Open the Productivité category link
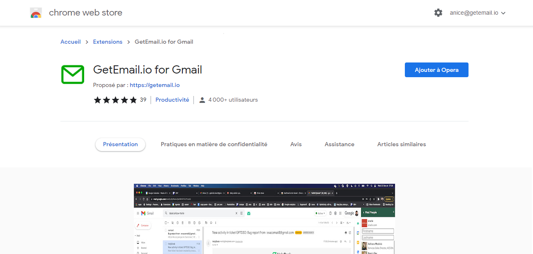This screenshot has height=254, width=533. point(172,100)
